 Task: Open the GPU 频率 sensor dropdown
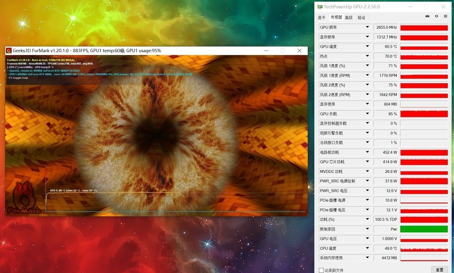(x=367, y=27)
